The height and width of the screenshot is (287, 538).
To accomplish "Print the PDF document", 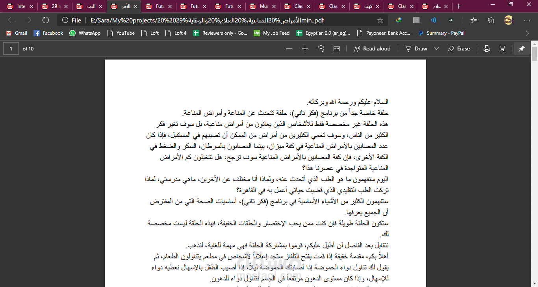I will coord(487,48).
